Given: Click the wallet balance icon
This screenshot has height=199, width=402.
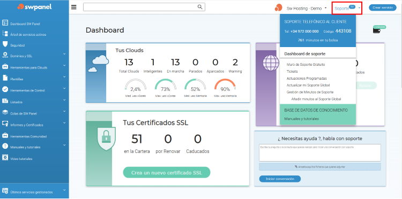Looking at the screenshot, I should click(x=377, y=30).
